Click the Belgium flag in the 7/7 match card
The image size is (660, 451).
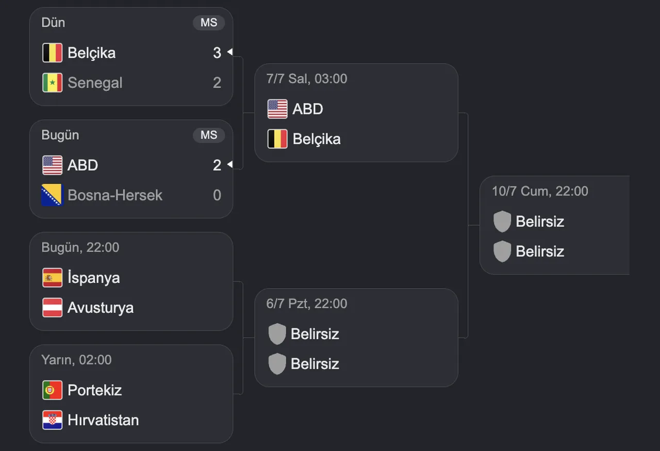coord(277,139)
